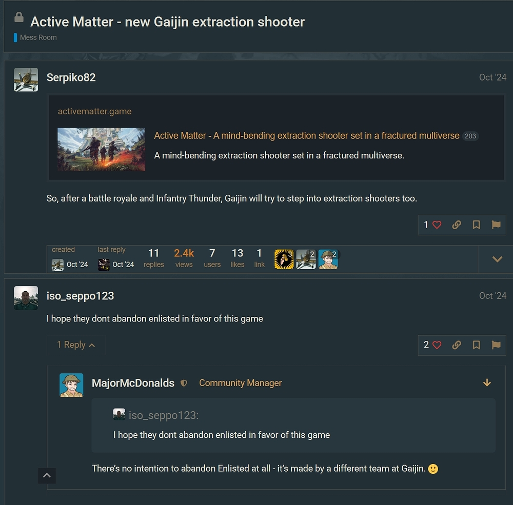
Task: Click the Oct '24 date on iso_seppo123's post
Action: click(492, 296)
